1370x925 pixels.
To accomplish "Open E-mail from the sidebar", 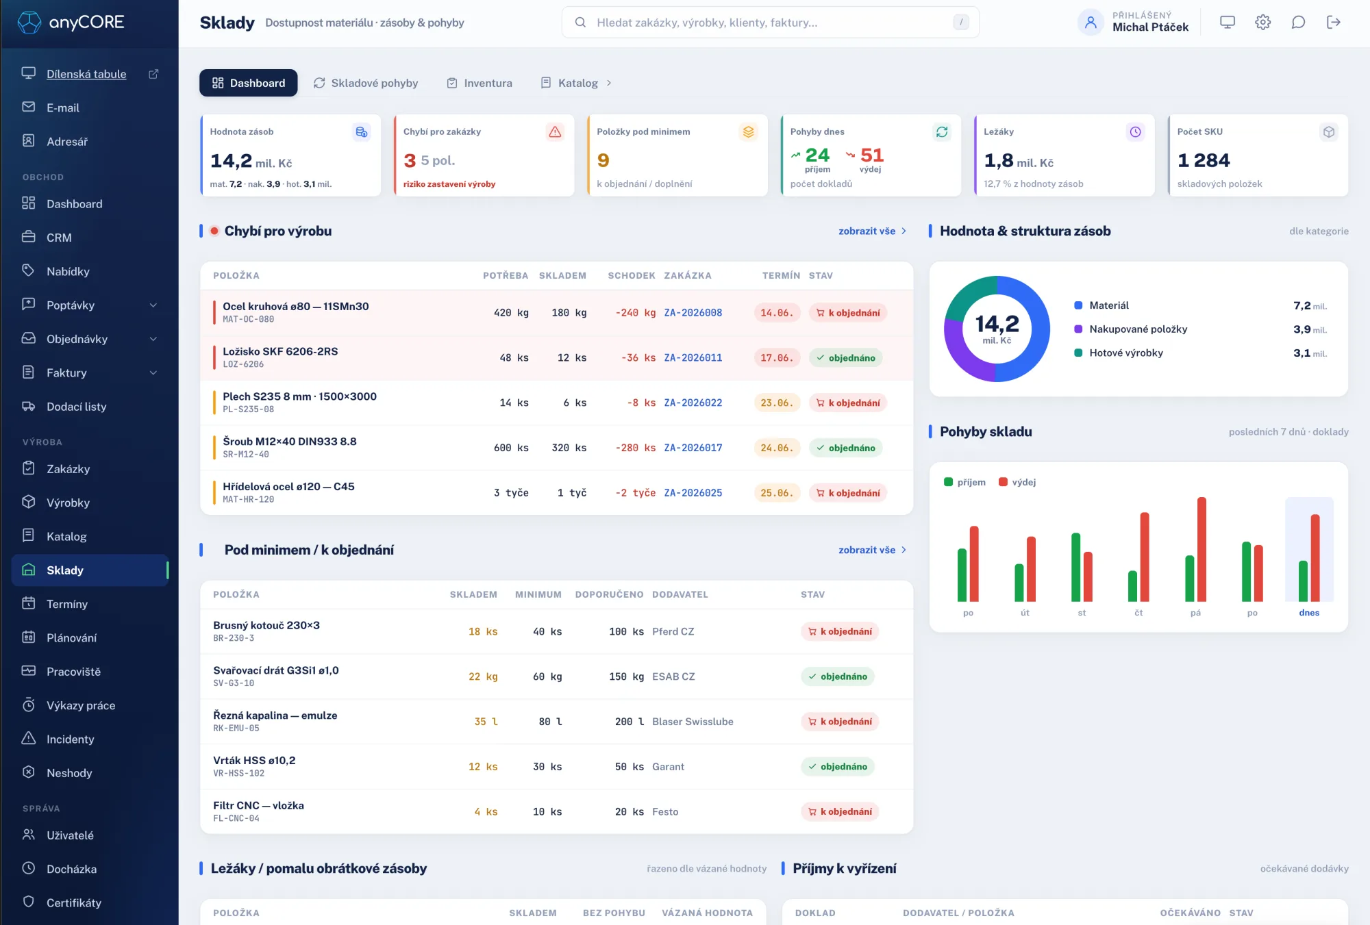I will 89,107.
